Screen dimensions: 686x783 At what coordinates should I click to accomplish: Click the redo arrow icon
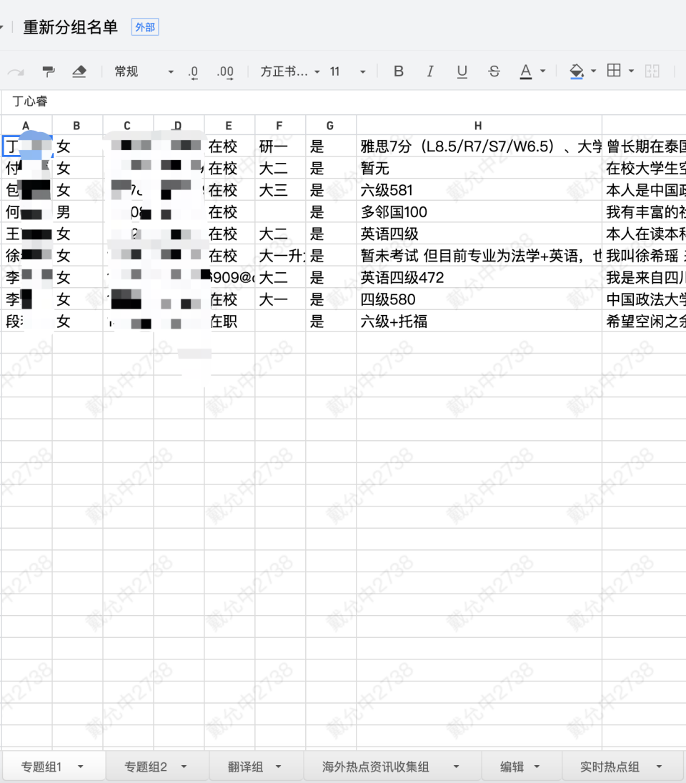click(16, 71)
